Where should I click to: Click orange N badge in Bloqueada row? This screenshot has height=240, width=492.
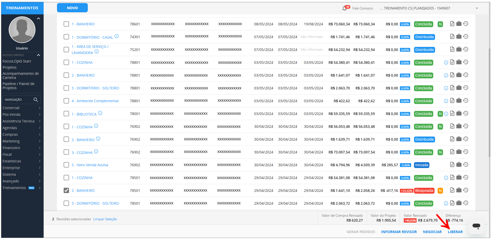440,191
